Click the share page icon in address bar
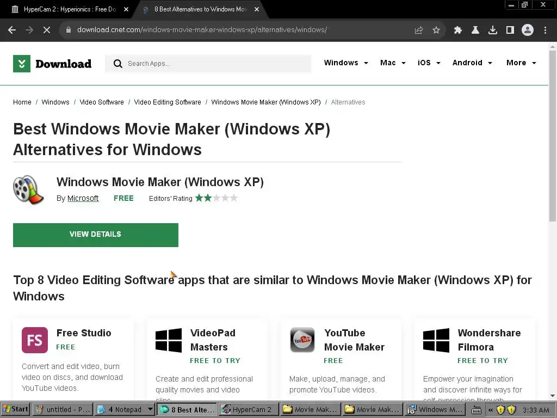This screenshot has width=557, height=418. (419, 30)
